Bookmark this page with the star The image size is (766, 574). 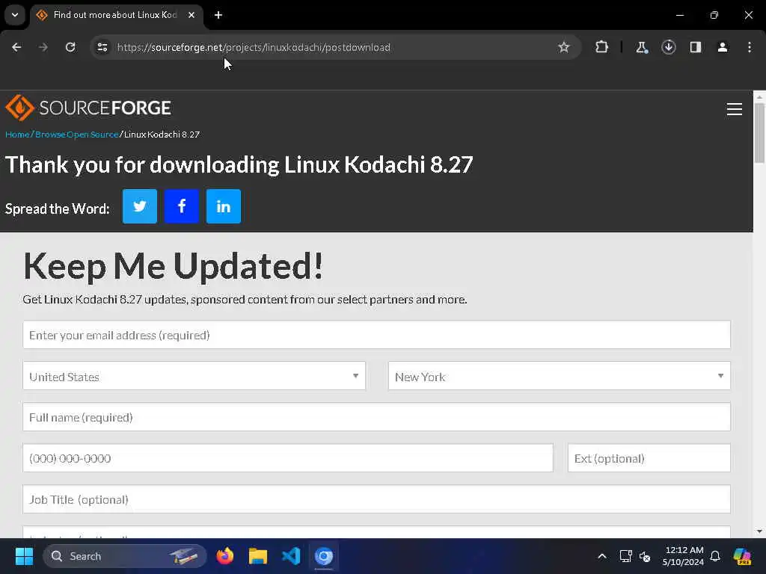(564, 47)
